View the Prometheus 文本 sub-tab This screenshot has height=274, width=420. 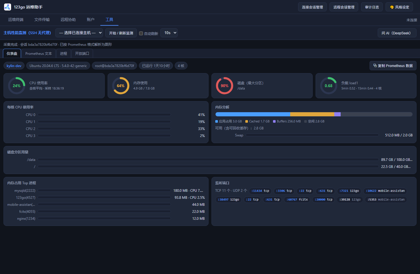click(x=38, y=54)
